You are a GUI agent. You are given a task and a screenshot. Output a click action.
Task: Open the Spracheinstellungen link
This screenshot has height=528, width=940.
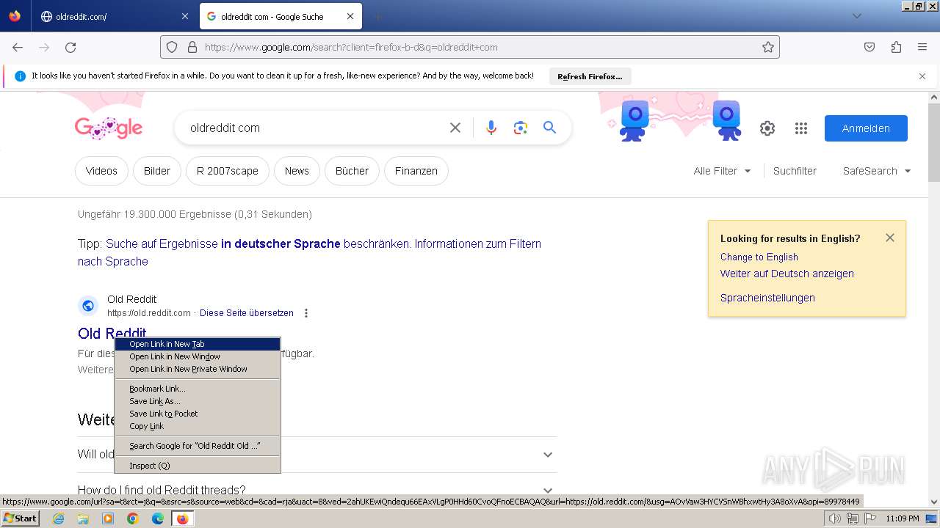click(767, 298)
